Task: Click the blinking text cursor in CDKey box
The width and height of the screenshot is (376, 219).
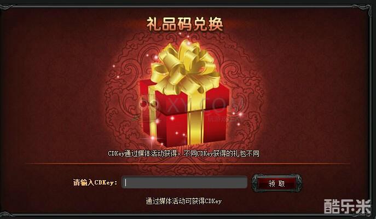Action: coord(125,183)
